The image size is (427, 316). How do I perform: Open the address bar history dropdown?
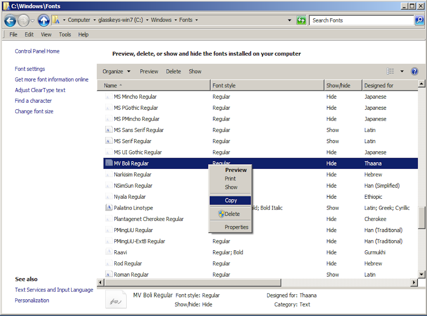pyautogui.click(x=290, y=20)
